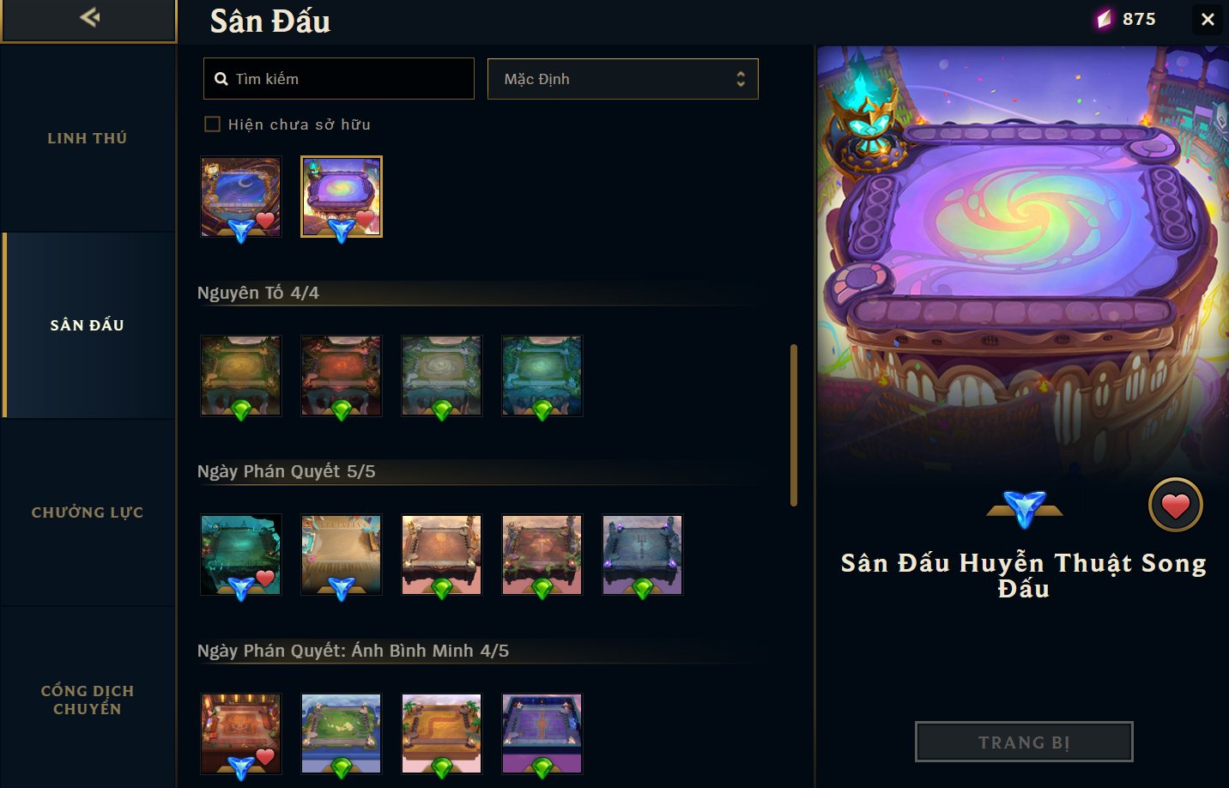Switch to the Linh Thú tab

point(88,138)
